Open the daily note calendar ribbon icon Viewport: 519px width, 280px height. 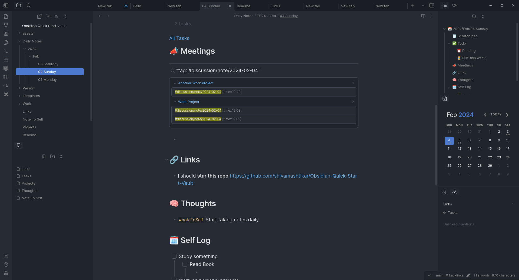click(6, 60)
